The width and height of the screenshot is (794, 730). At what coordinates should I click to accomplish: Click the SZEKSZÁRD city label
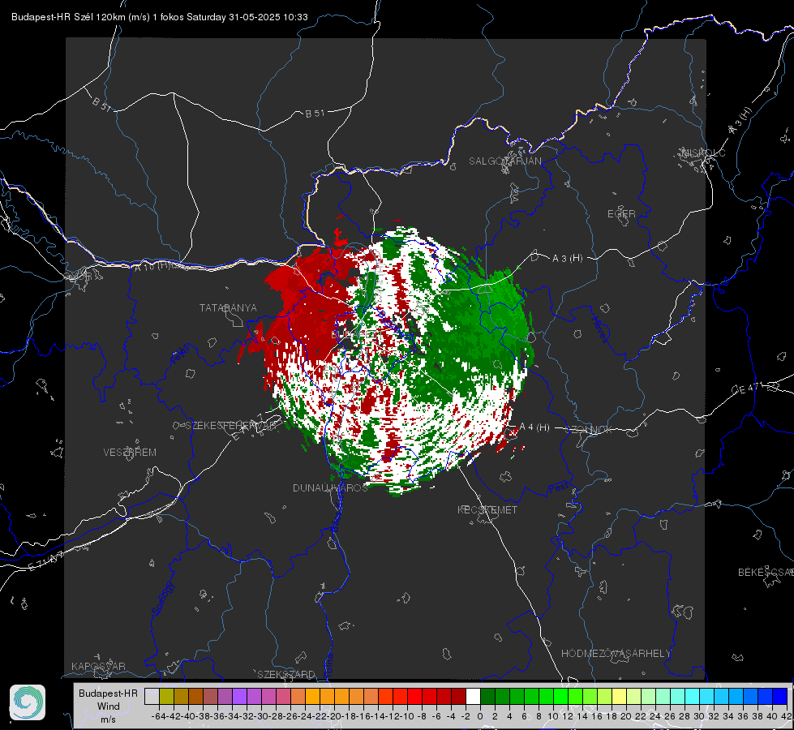click(286, 674)
